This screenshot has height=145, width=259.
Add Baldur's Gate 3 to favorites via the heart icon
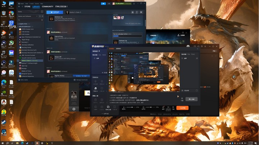pyautogui.click(x=141, y=12)
